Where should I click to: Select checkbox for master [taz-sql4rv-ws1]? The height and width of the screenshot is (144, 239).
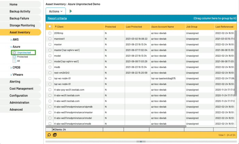pos(50,50)
